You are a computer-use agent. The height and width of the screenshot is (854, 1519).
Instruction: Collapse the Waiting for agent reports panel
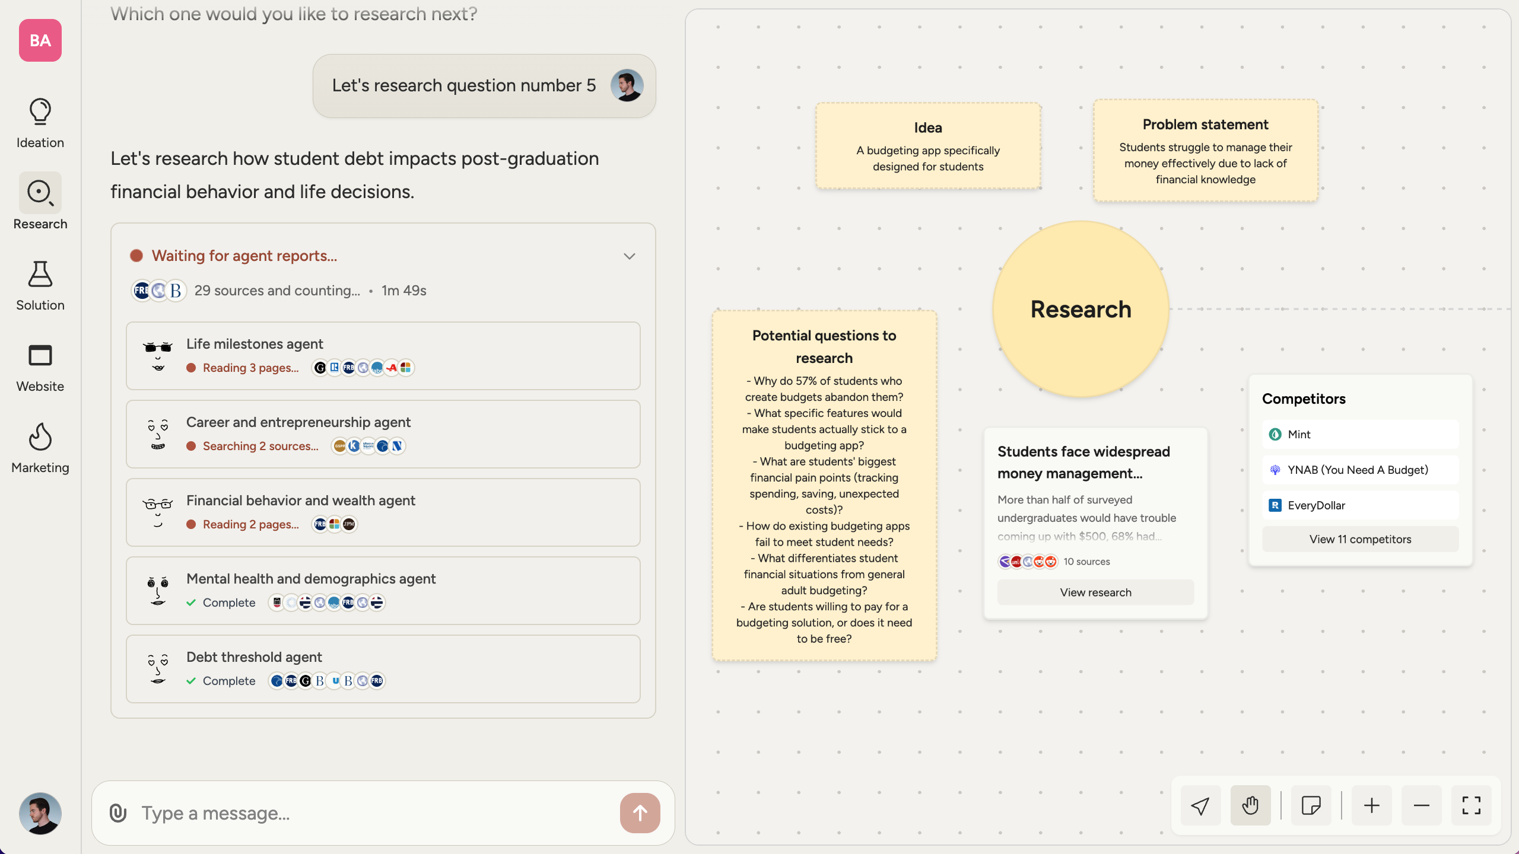click(630, 256)
